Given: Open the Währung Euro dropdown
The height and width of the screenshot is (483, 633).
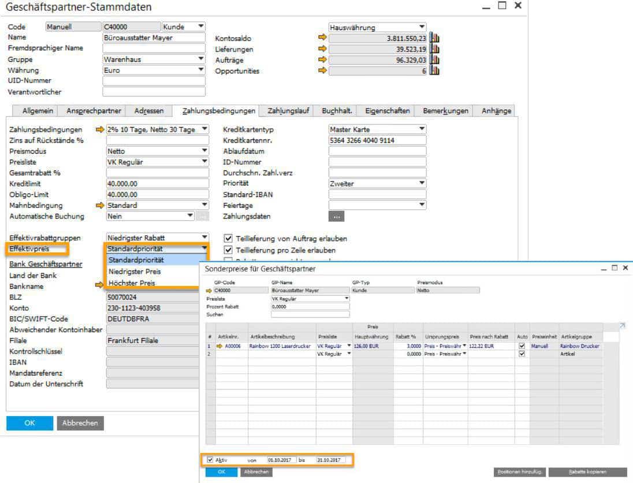Looking at the screenshot, I should 200,70.
